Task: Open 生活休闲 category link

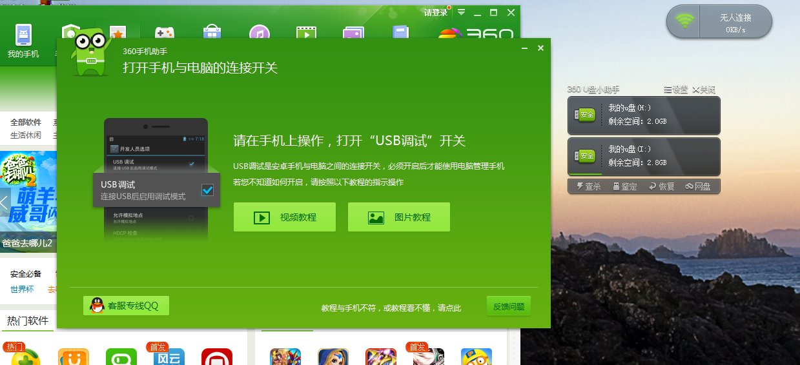Action: (26, 135)
